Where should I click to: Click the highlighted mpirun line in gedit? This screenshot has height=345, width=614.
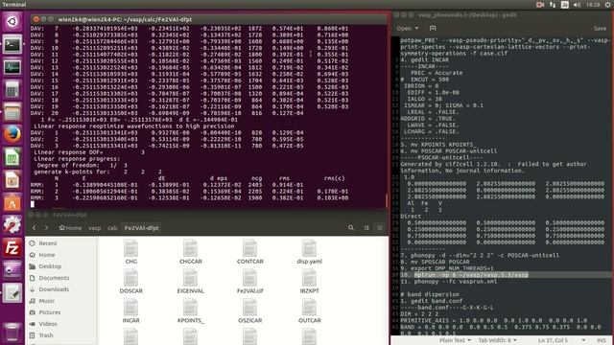coord(471,275)
